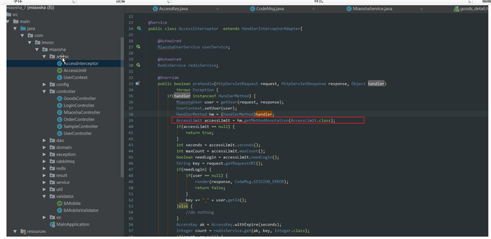
Task: Select the miaosha_7 project root node
Action: [x=30, y=8]
